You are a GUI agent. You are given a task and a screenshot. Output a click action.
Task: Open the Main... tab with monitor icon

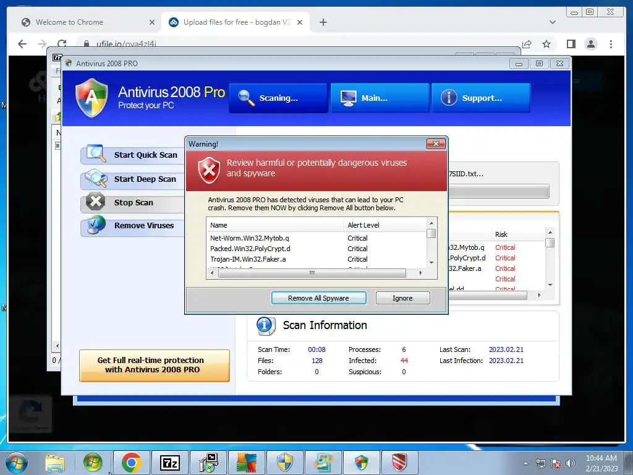[x=380, y=98]
